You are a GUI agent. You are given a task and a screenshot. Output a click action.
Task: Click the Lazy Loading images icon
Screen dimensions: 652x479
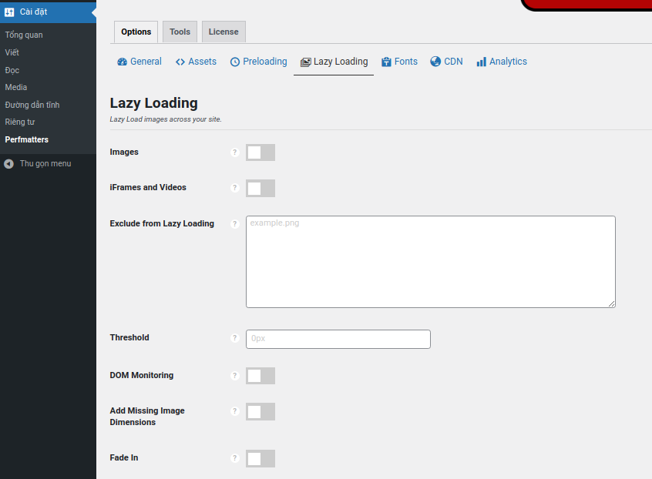click(x=306, y=62)
